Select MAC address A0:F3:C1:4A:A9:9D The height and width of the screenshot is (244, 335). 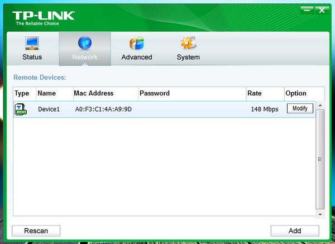tap(103, 109)
